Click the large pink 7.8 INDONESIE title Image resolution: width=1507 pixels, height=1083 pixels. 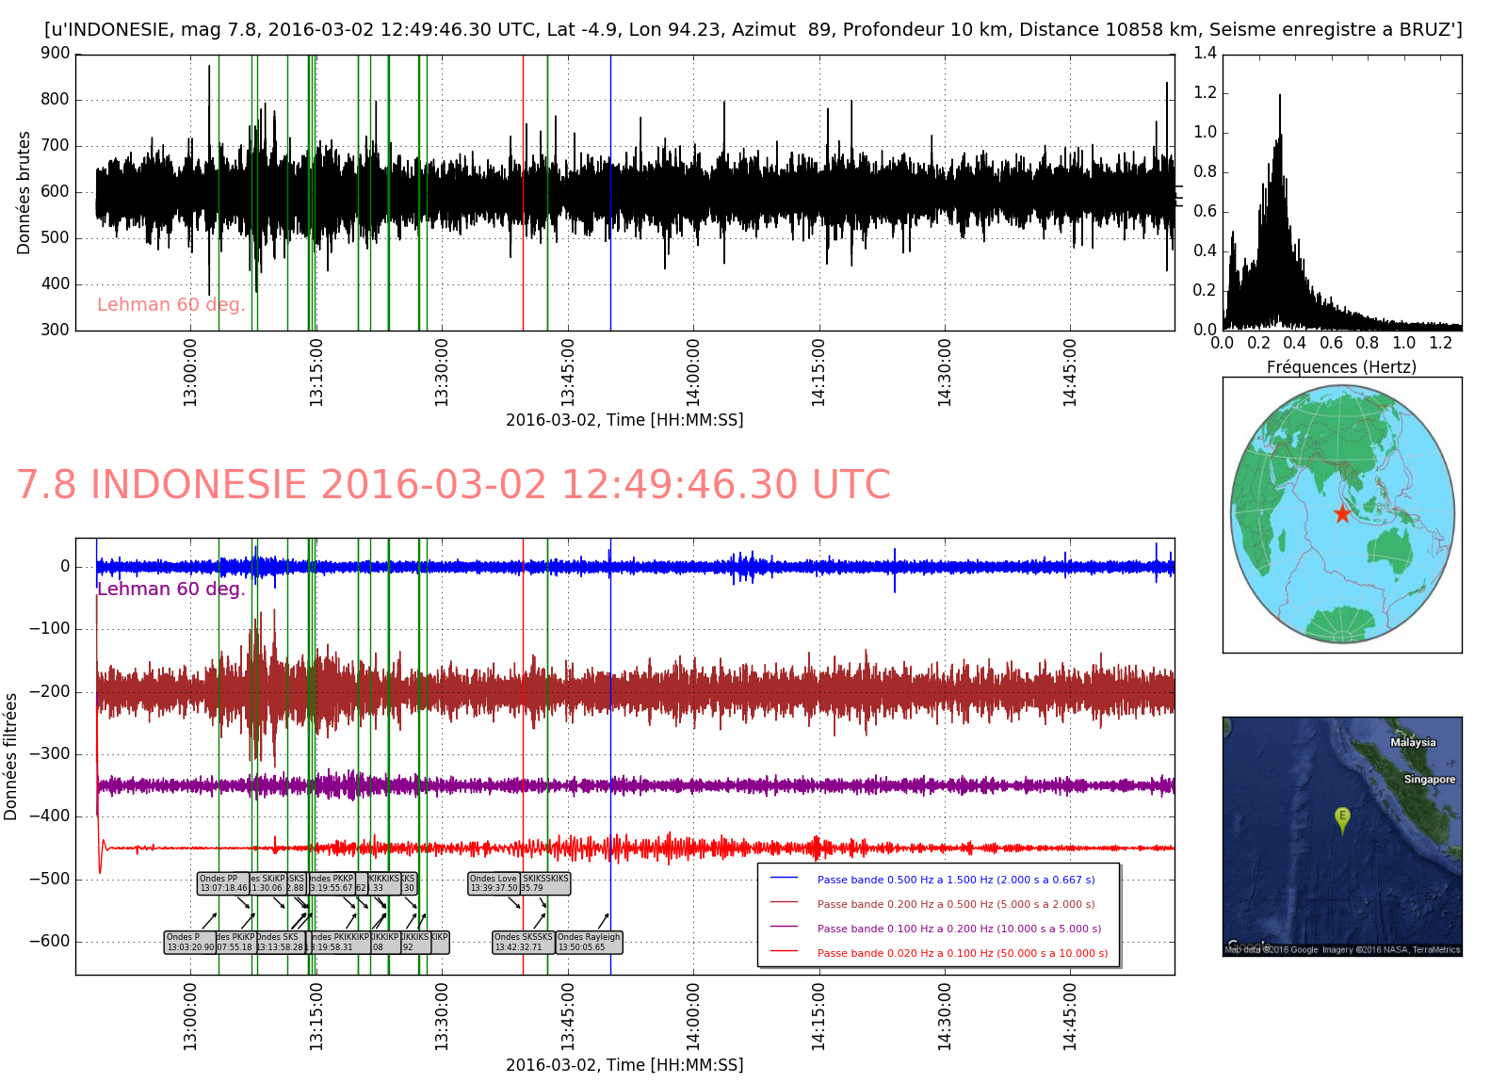453,485
